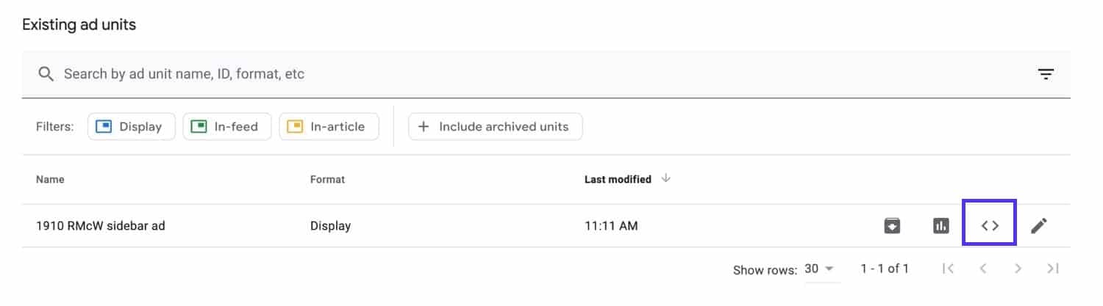Open the ad unit report chart icon
The height and width of the screenshot is (306, 1103).
(940, 225)
